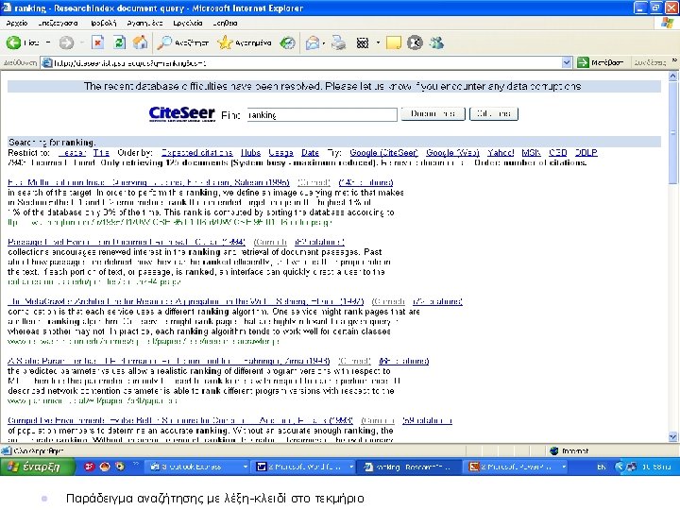Launch the Messenger toolbar icon
Viewport: 680px width, 510px height.
click(436, 42)
